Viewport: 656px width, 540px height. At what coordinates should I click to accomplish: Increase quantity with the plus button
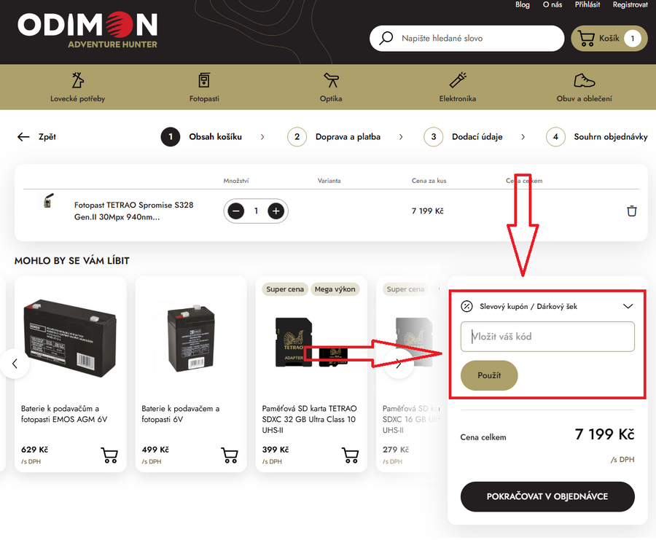point(276,211)
